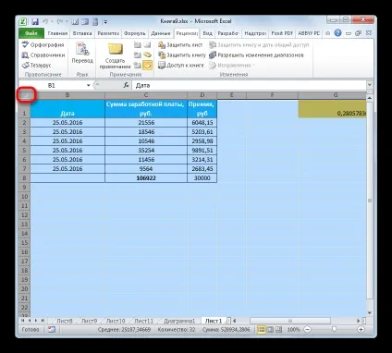Open the Excel application icon menu
This screenshot has height=353, width=392.
tap(23, 22)
